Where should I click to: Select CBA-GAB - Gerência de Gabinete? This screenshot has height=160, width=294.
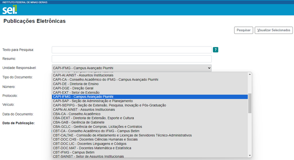tap(78, 122)
